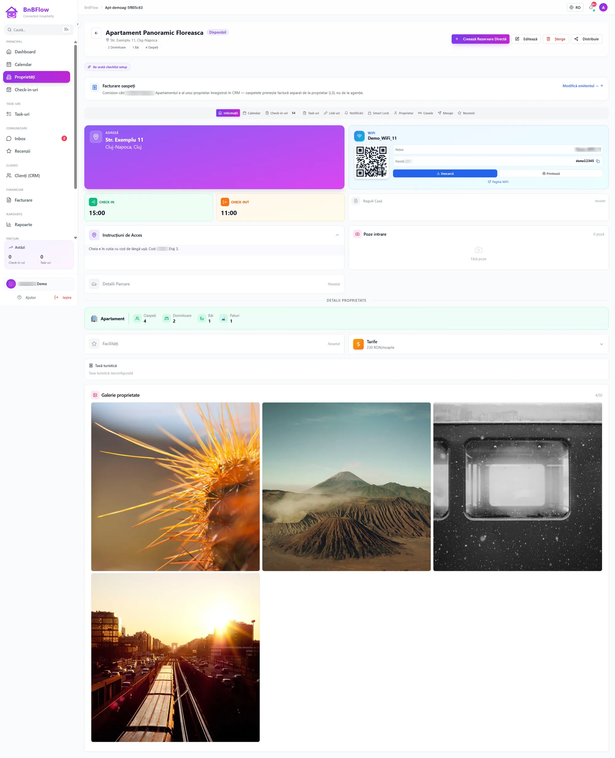Collapse the sidebar with the chevron icon
Viewport: 615px width, 758px height.
(77, 25)
